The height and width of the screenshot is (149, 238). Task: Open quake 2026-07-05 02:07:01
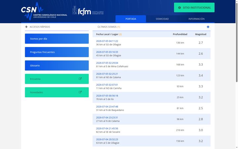[x=107, y=85]
